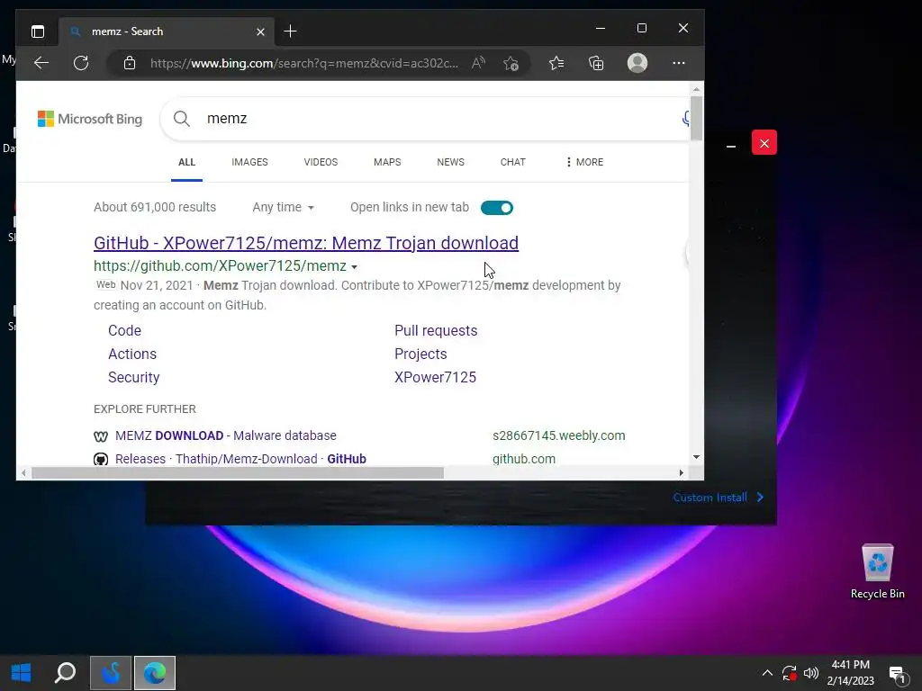922x691 pixels.
Task: Click the Microsoft Bing logo
Action: (x=90, y=119)
